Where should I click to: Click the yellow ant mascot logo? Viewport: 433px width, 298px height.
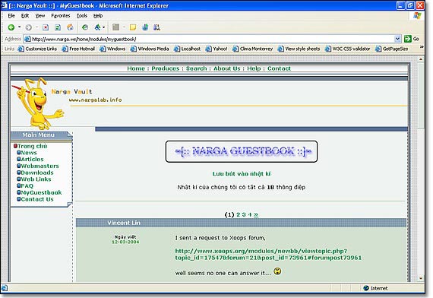point(37,103)
